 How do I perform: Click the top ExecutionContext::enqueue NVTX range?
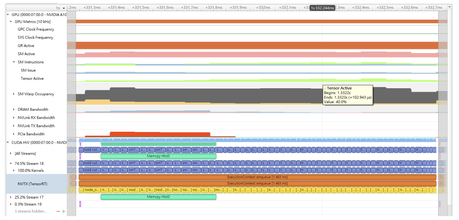[x=257, y=177]
